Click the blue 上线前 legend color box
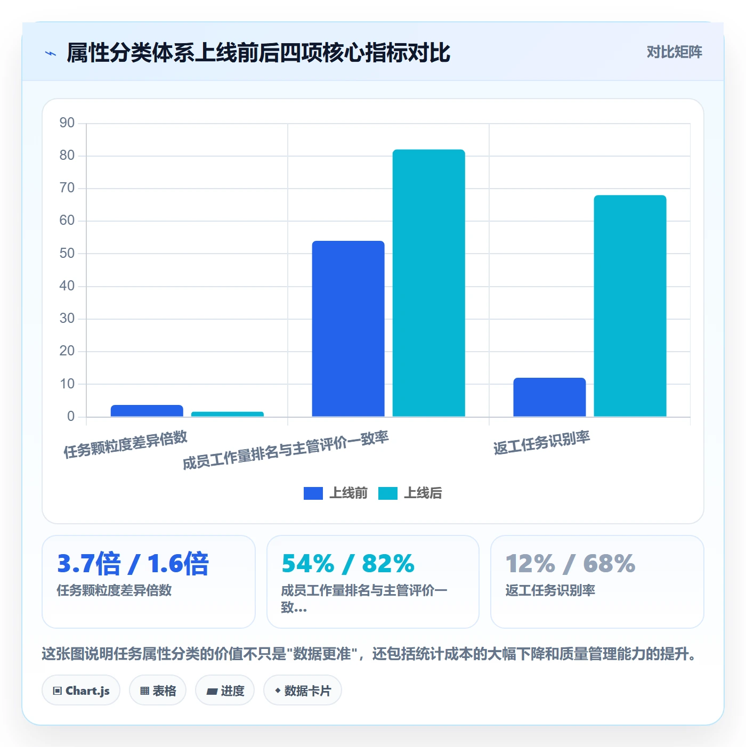 click(x=313, y=493)
